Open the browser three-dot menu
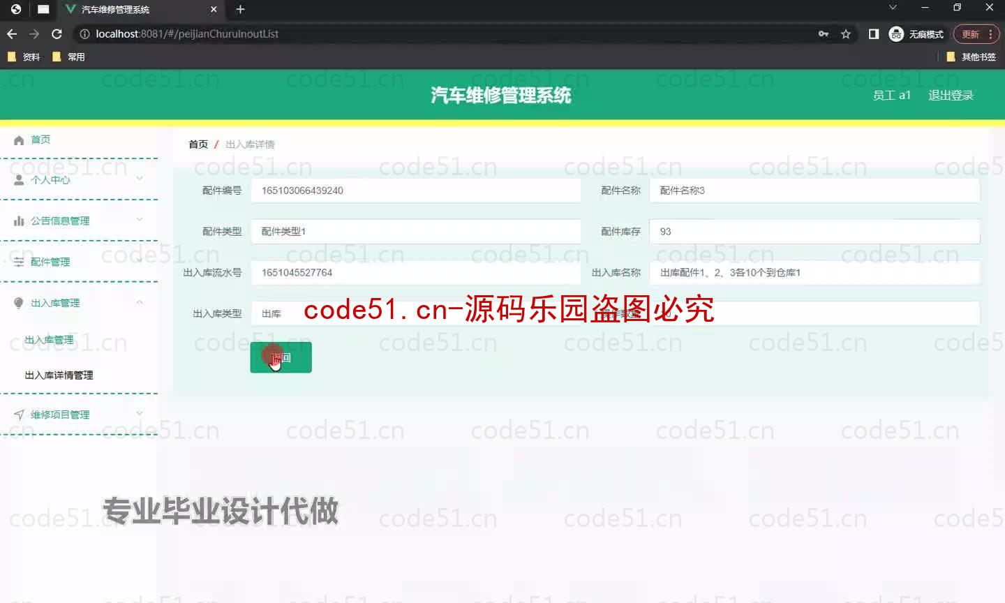1005x603 pixels. click(991, 33)
